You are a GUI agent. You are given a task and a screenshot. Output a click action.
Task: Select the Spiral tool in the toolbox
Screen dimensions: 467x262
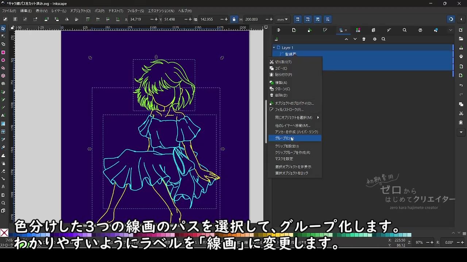click(3, 83)
